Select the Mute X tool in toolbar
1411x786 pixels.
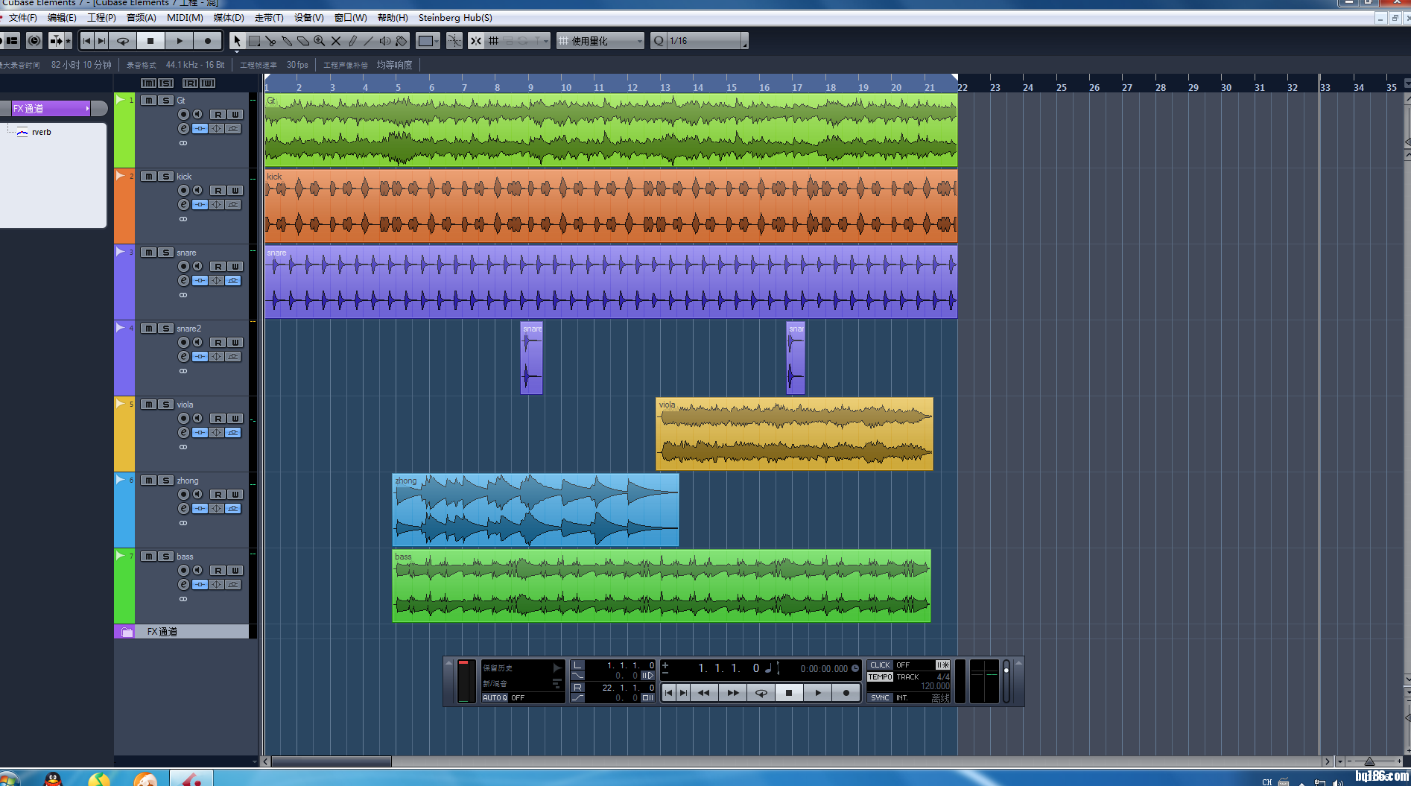pyautogui.click(x=336, y=41)
